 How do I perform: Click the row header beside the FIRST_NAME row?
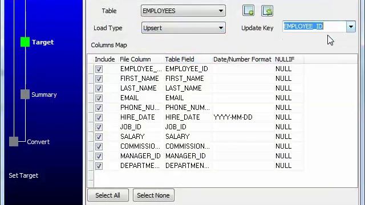tap(91, 79)
